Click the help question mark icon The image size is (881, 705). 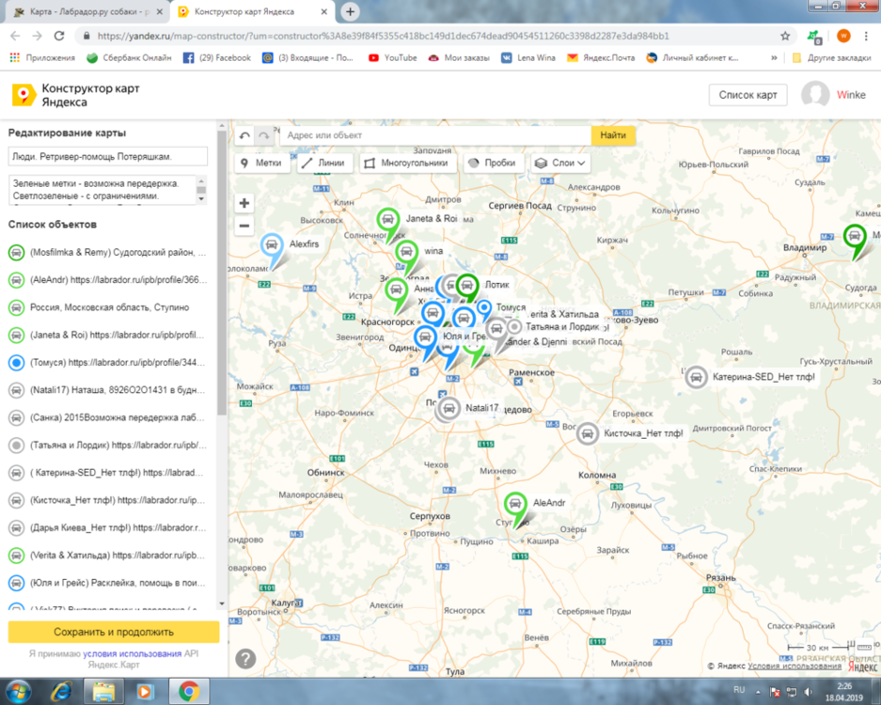coord(244,659)
